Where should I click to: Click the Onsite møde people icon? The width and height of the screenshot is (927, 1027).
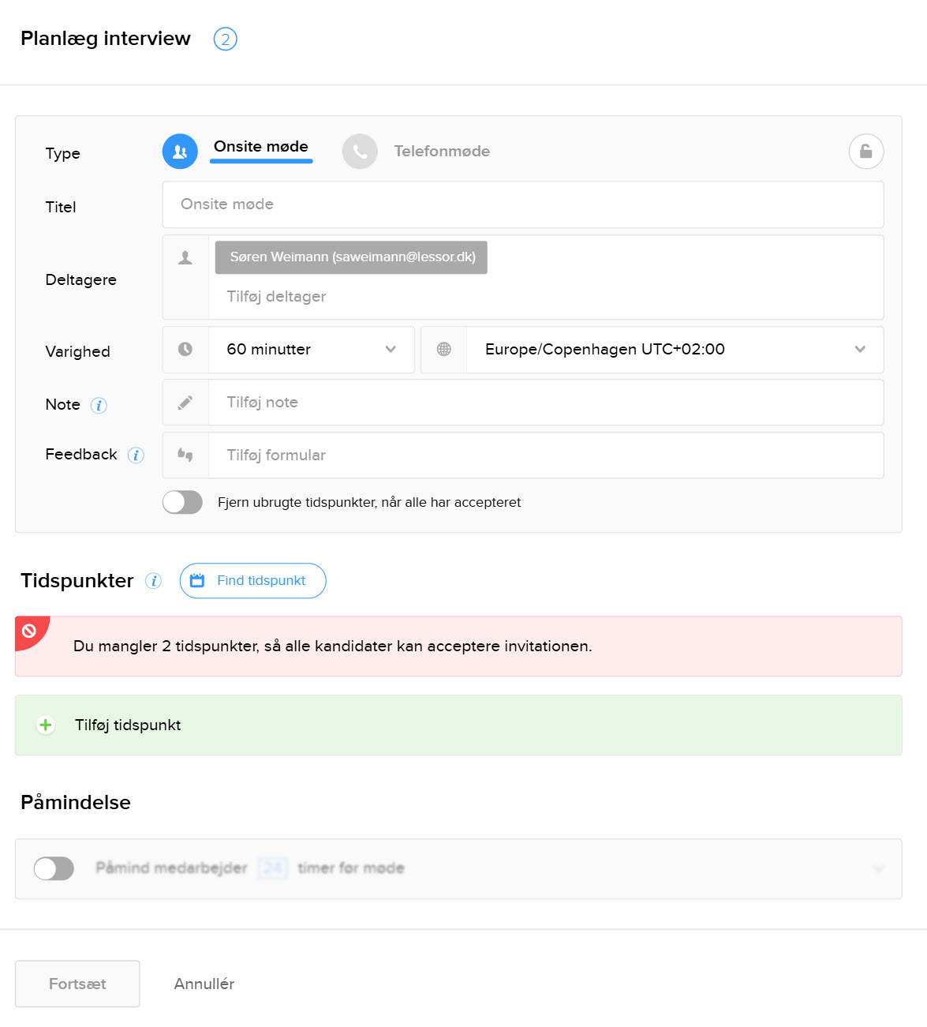[x=180, y=152]
